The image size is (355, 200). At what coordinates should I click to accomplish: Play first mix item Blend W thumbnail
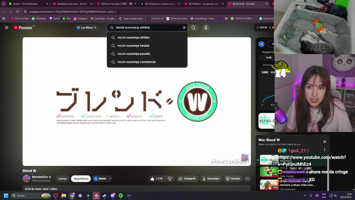269,159
